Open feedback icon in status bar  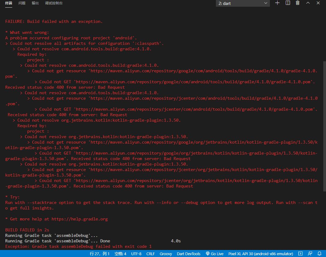point(310,253)
